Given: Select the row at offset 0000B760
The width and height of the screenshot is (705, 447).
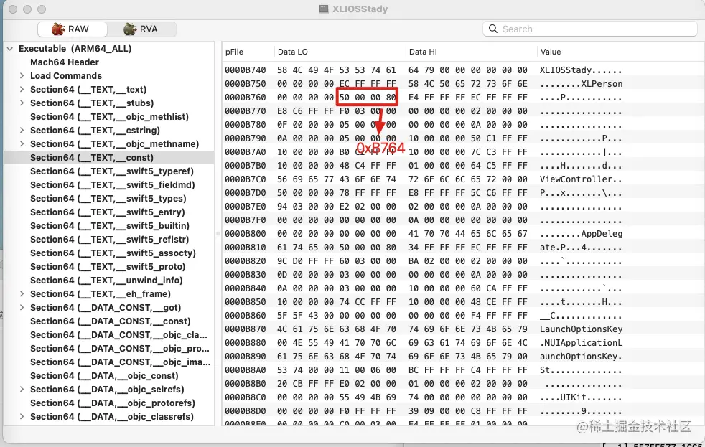Looking at the screenshot, I should (x=463, y=98).
